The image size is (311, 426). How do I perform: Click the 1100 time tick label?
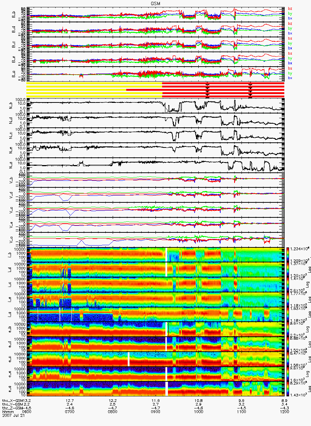(241, 412)
